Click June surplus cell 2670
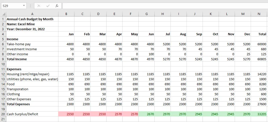Viewport: 268px width, 122px height. [147, 114]
